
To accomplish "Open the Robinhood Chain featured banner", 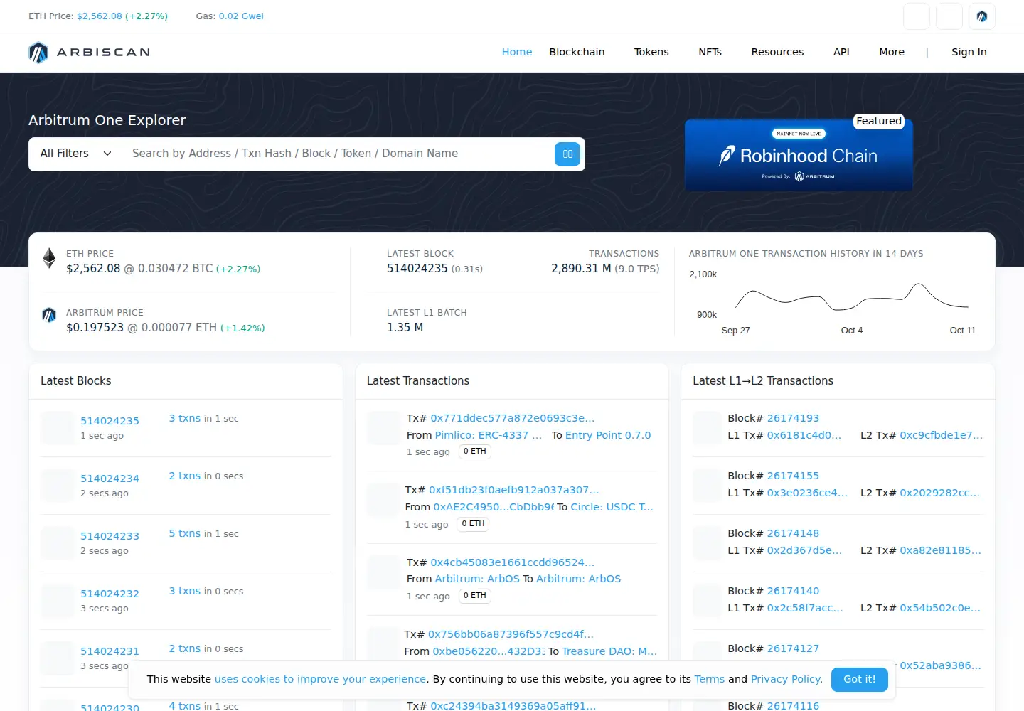I will [x=799, y=155].
